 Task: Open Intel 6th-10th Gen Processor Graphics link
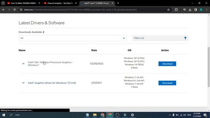pyautogui.click(x=51, y=64)
